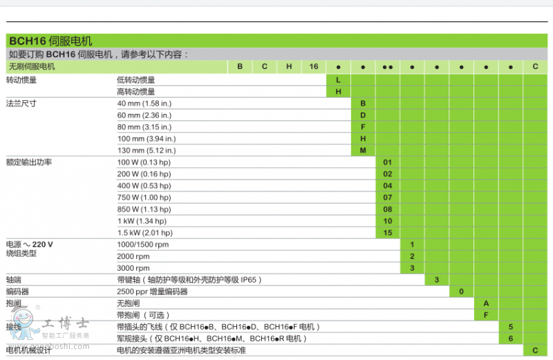Click code M for 130 mm flange
The height and width of the screenshot is (360, 553).
point(363,150)
